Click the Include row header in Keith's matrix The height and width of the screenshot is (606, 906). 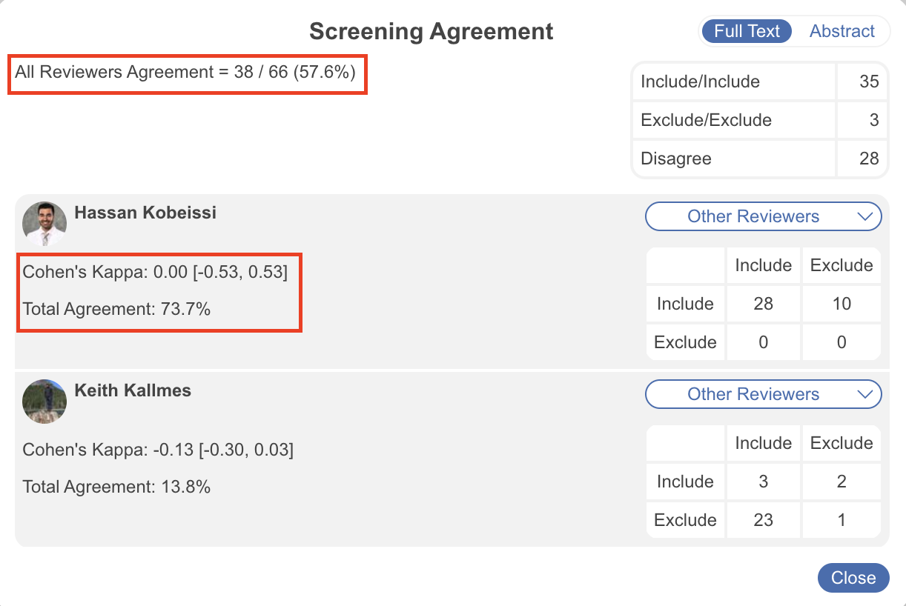coord(685,481)
